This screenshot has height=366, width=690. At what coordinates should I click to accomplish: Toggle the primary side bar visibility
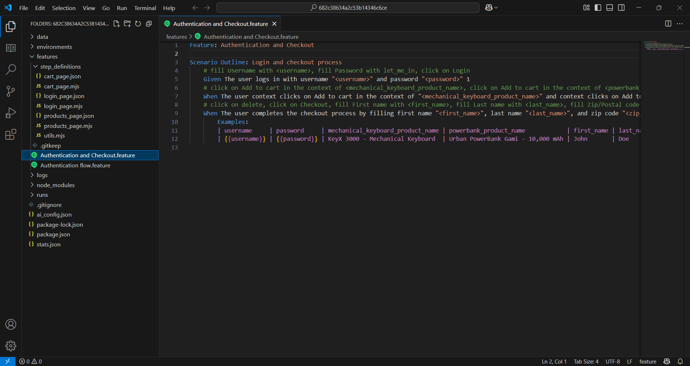pos(598,8)
